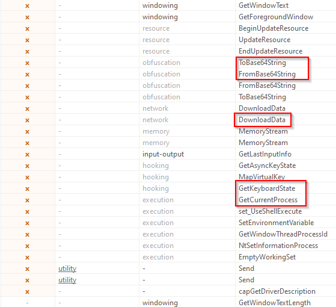Click the x flag in the capGetDriverDescription row
Screen dimensions: 336x307
click(27, 291)
